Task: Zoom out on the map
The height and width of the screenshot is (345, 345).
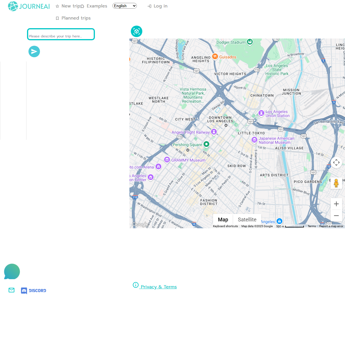Action: (336, 216)
